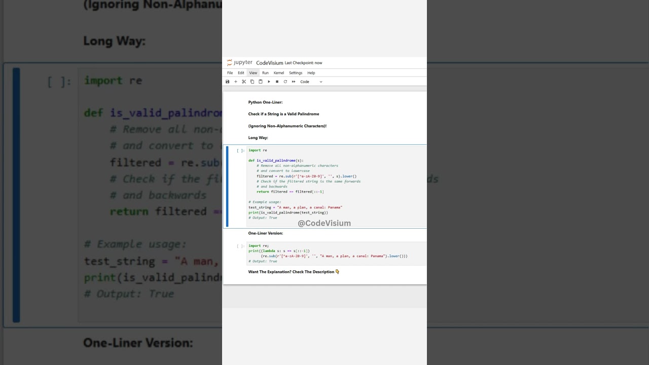The image size is (649, 365).
Task: Insert a new cell with the plus icon
Action: 236,82
